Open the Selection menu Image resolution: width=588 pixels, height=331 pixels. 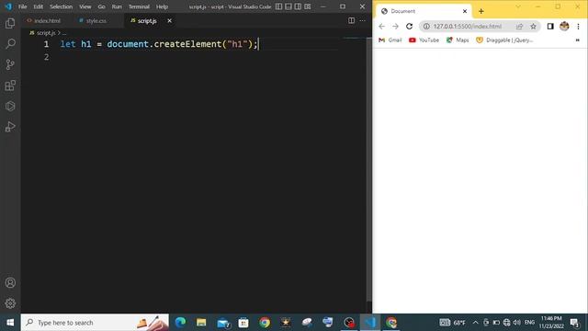point(62,6)
